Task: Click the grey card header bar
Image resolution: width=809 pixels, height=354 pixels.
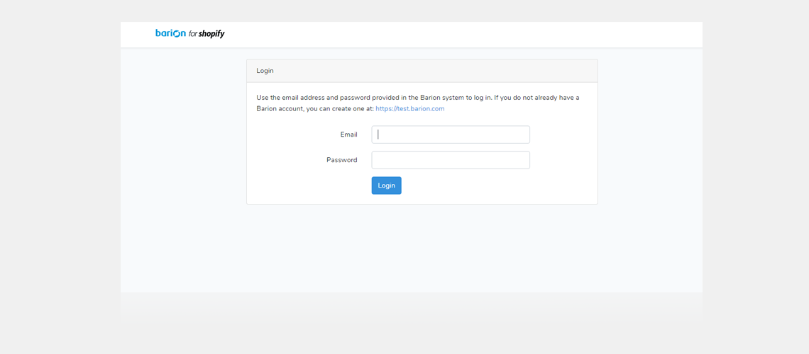Action: (422, 71)
